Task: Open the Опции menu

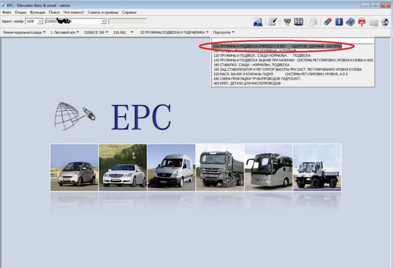Action: click(21, 12)
